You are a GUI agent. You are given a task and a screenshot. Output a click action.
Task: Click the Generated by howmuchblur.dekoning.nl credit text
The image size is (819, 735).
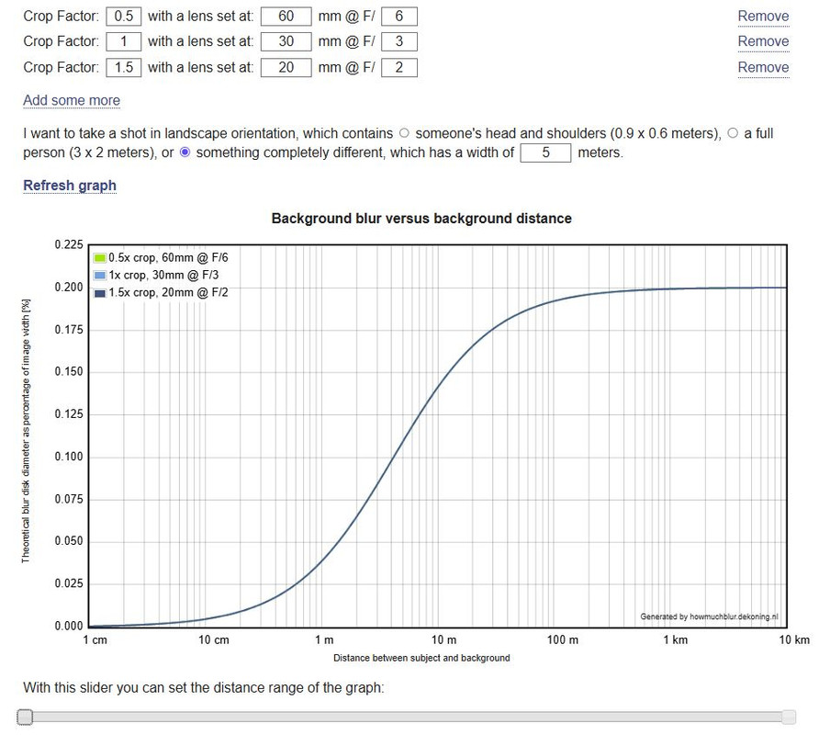coord(710,616)
